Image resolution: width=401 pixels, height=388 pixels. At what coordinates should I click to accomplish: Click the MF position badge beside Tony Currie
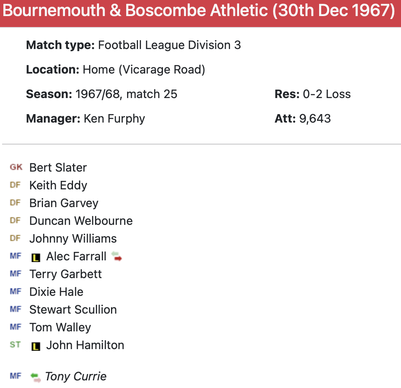coord(15,376)
